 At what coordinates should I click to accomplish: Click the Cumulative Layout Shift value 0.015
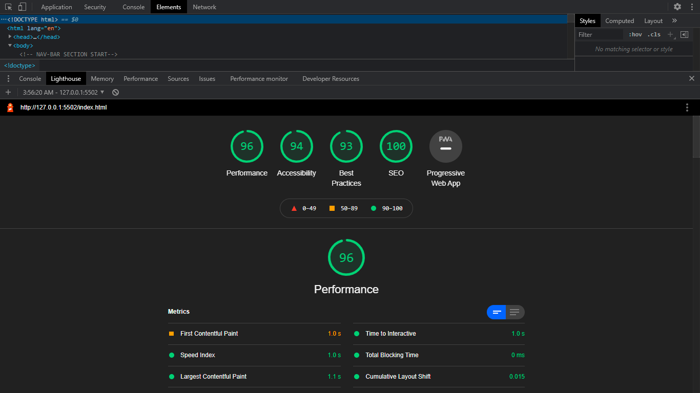pos(517,377)
